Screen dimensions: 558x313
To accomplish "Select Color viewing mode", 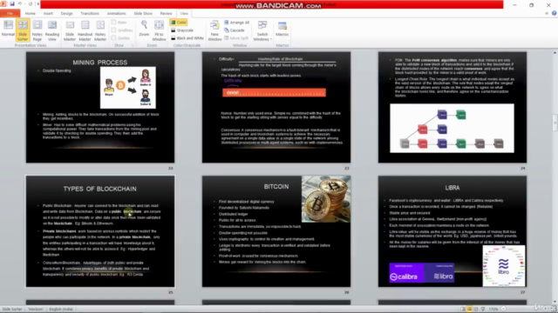I will [179, 23].
